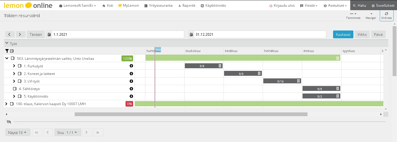Image resolution: width=397 pixels, height=142 pixels.
Task: Click the plus icon on the 1. Purkutyöt row
Action: [x=131, y=66]
